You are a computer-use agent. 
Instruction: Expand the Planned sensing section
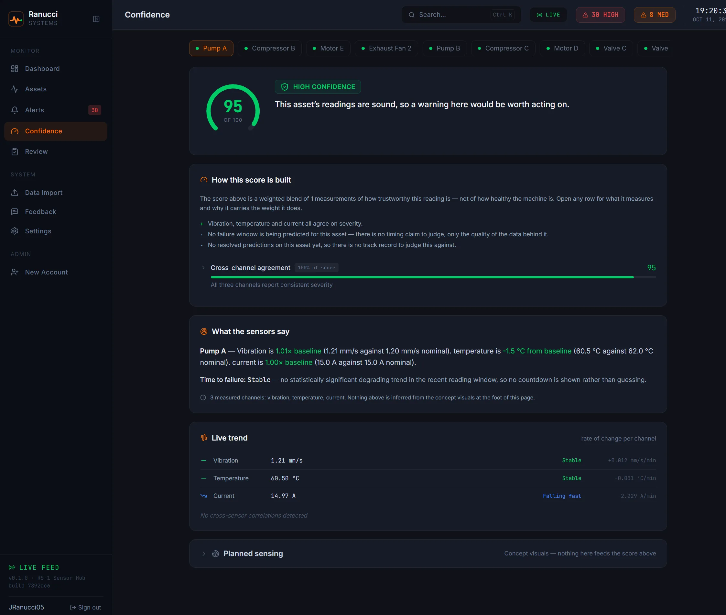click(x=428, y=553)
